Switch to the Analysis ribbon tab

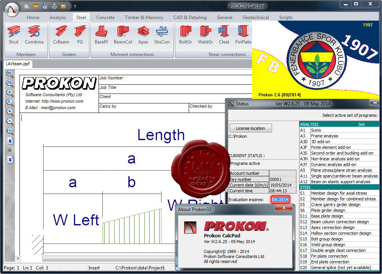click(x=58, y=18)
